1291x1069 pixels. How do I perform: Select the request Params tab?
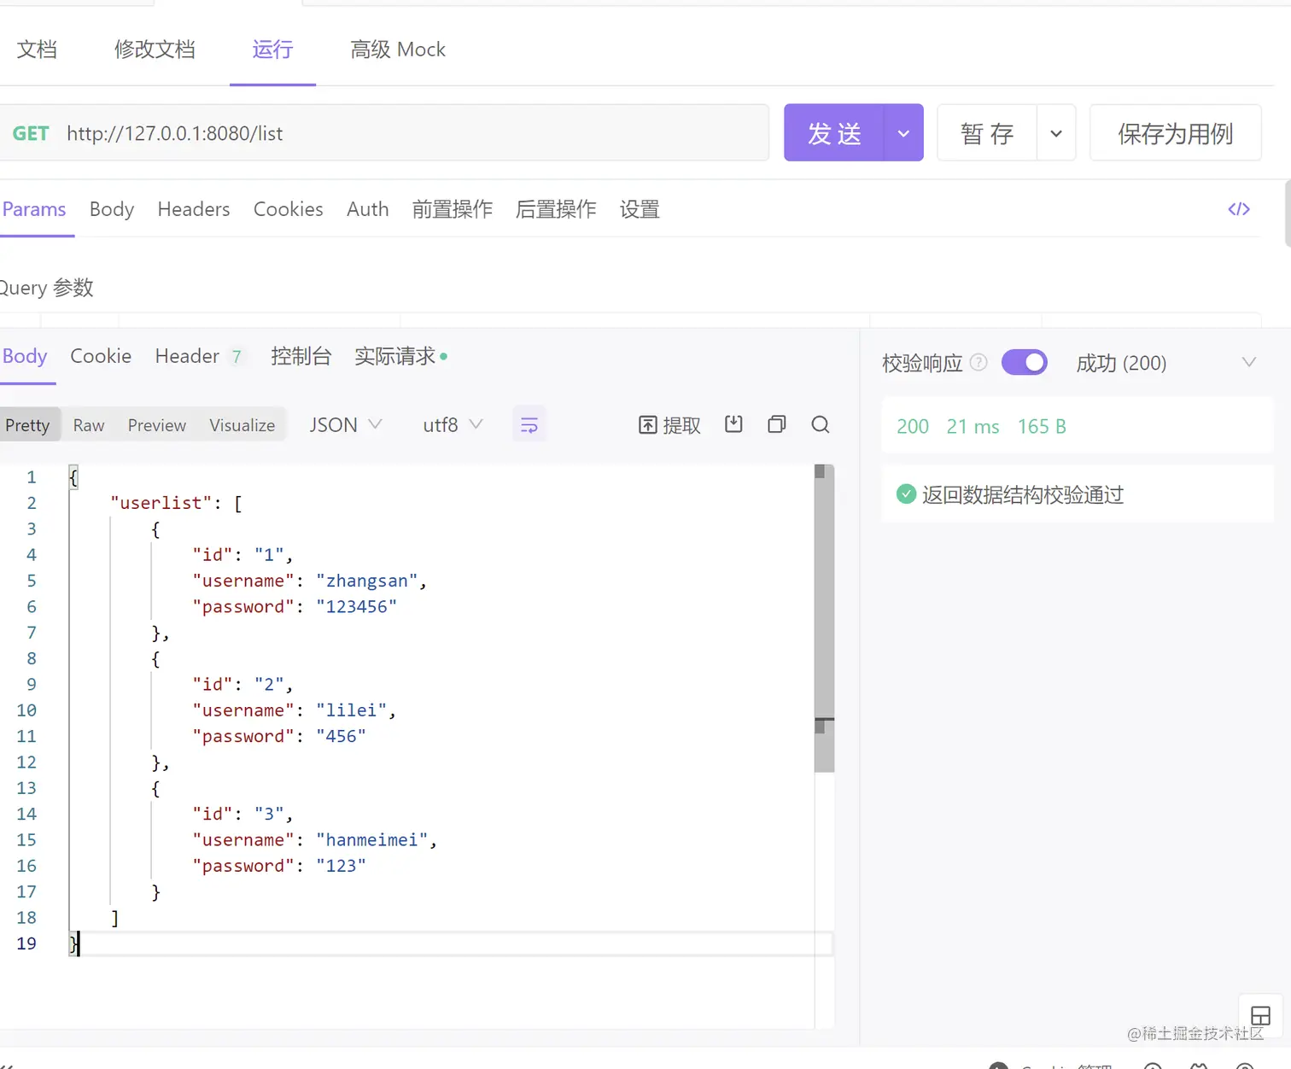coord(34,209)
